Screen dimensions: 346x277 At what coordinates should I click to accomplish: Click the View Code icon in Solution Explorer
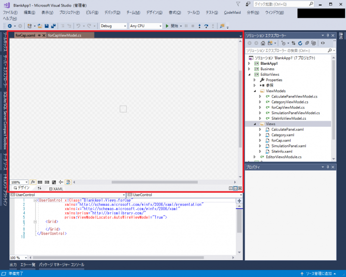(323, 43)
